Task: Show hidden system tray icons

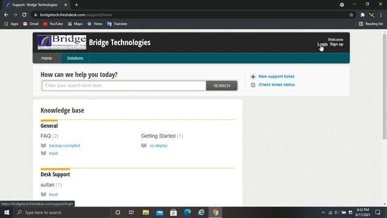Action: click(323, 213)
